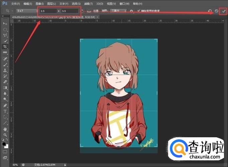Toggle the 删除裁剪的像素 checkbox

139,11
